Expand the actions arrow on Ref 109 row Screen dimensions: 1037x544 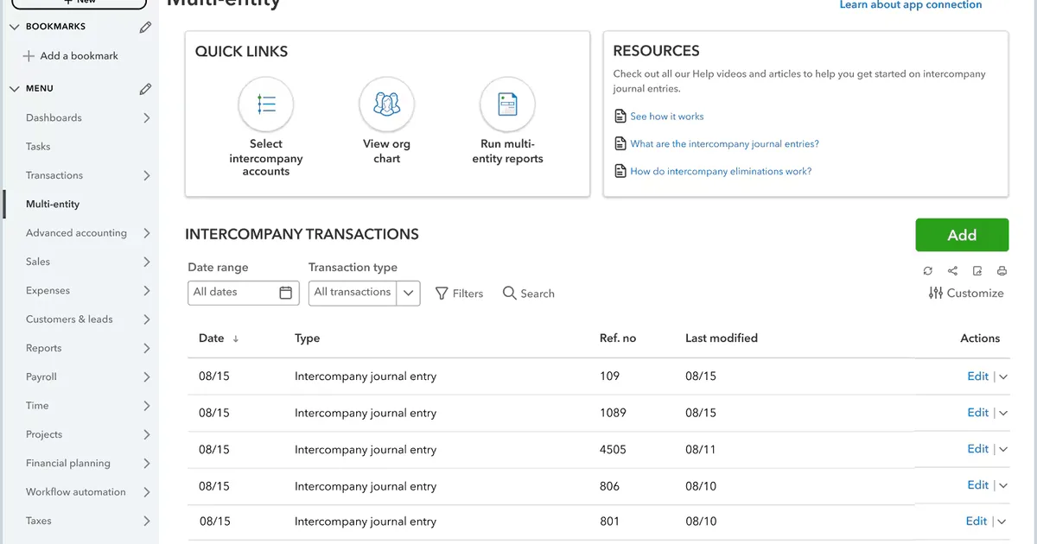pyautogui.click(x=1002, y=376)
